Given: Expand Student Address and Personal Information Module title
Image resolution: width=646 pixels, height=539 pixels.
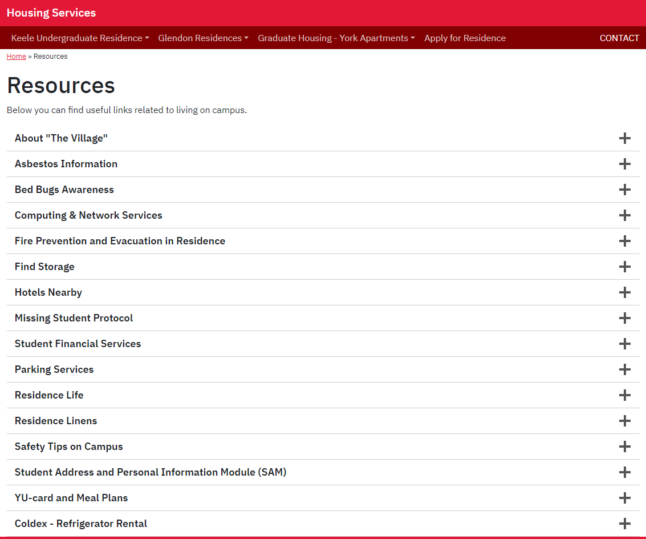Looking at the screenshot, I should click(x=151, y=472).
